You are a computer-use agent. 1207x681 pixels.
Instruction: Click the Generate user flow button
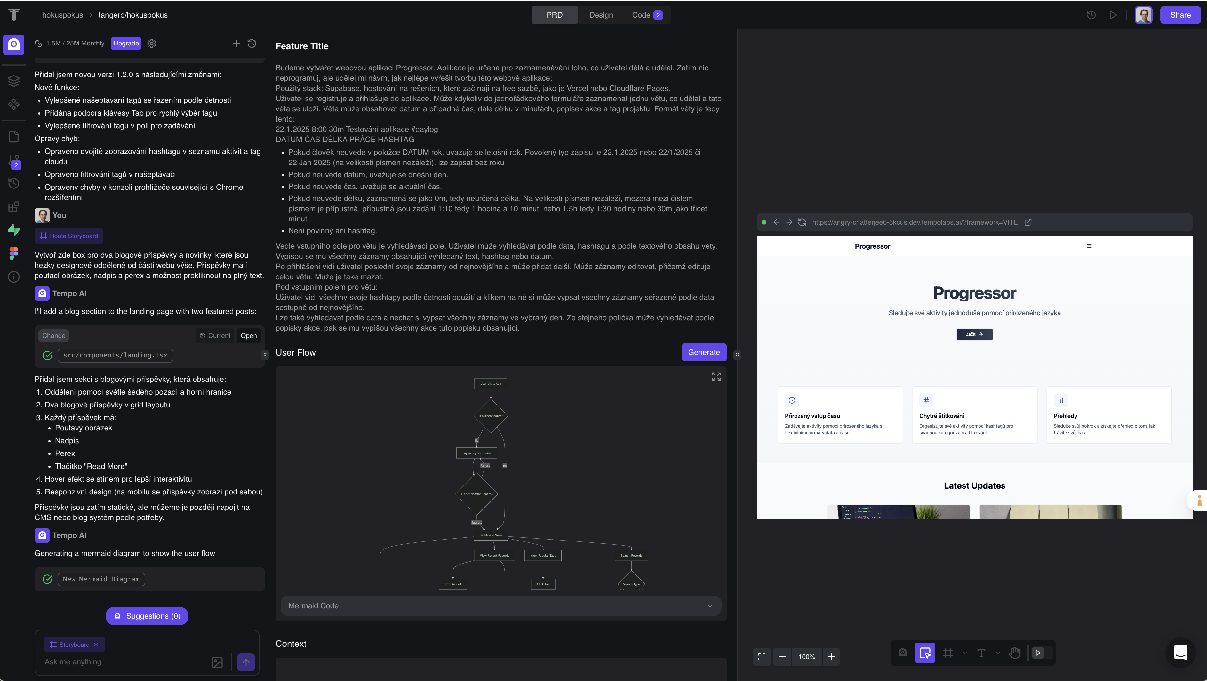(x=704, y=352)
